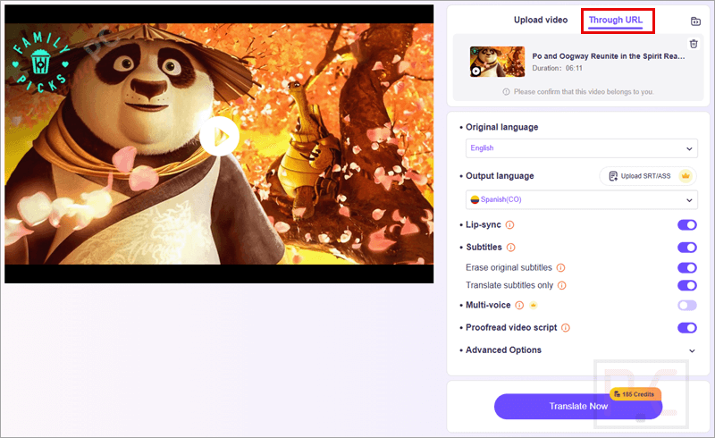Viewport: 715px width, 438px height.
Task: Click the Translate Now button
Action: point(577,407)
